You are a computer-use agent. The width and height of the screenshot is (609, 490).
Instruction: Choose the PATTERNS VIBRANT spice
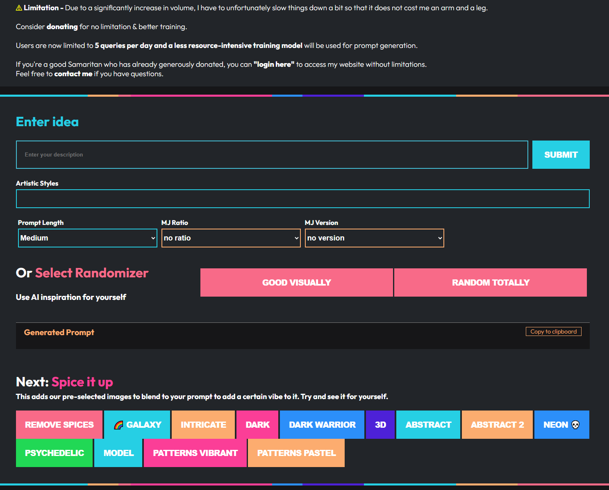tap(195, 453)
